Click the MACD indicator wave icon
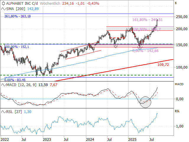This screenshot has width=189, height=142. pos(3,85)
